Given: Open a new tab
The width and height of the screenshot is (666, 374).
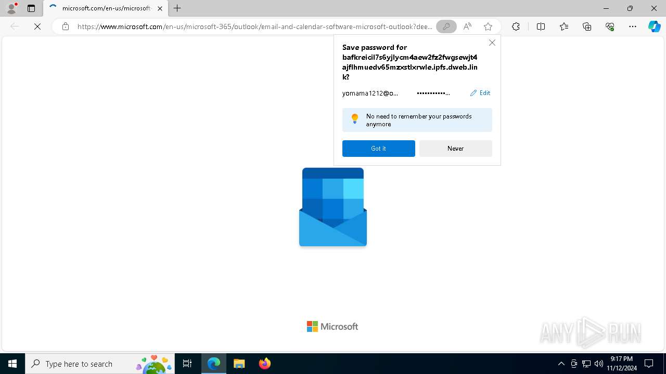Looking at the screenshot, I should click(177, 8).
